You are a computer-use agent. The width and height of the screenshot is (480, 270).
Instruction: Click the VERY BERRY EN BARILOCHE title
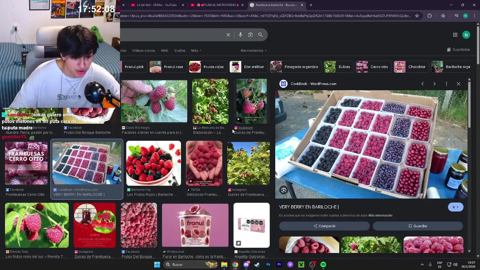pyautogui.click(x=309, y=207)
